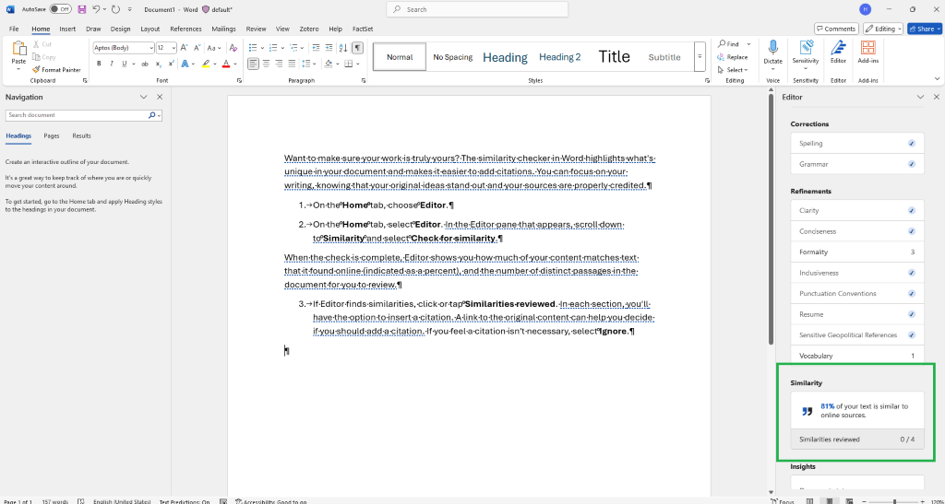This screenshot has width=945, height=504.
Task: Undo the last action
Action: (x=96, y=9)
